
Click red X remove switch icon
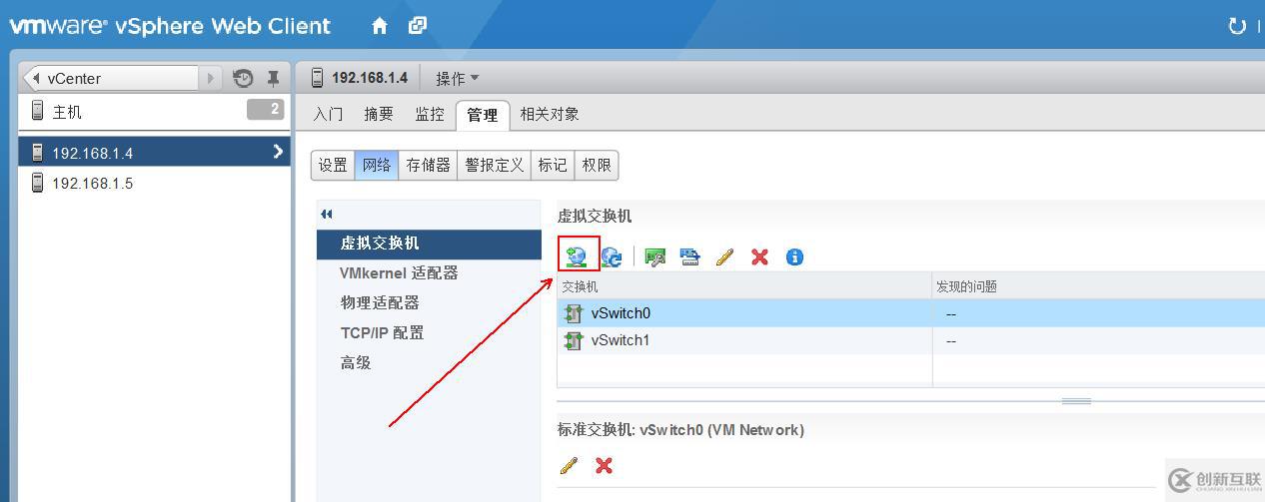coord(759,256)
